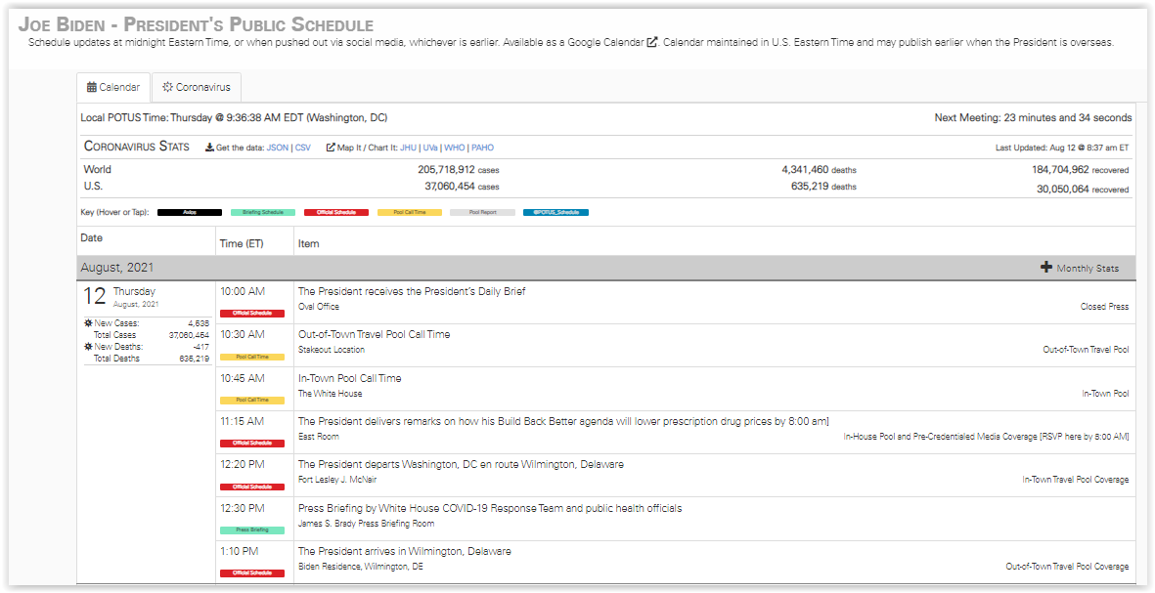1155x593 pixels.
Task: Click the New Deaths value -417
Action: coord(200,347)
